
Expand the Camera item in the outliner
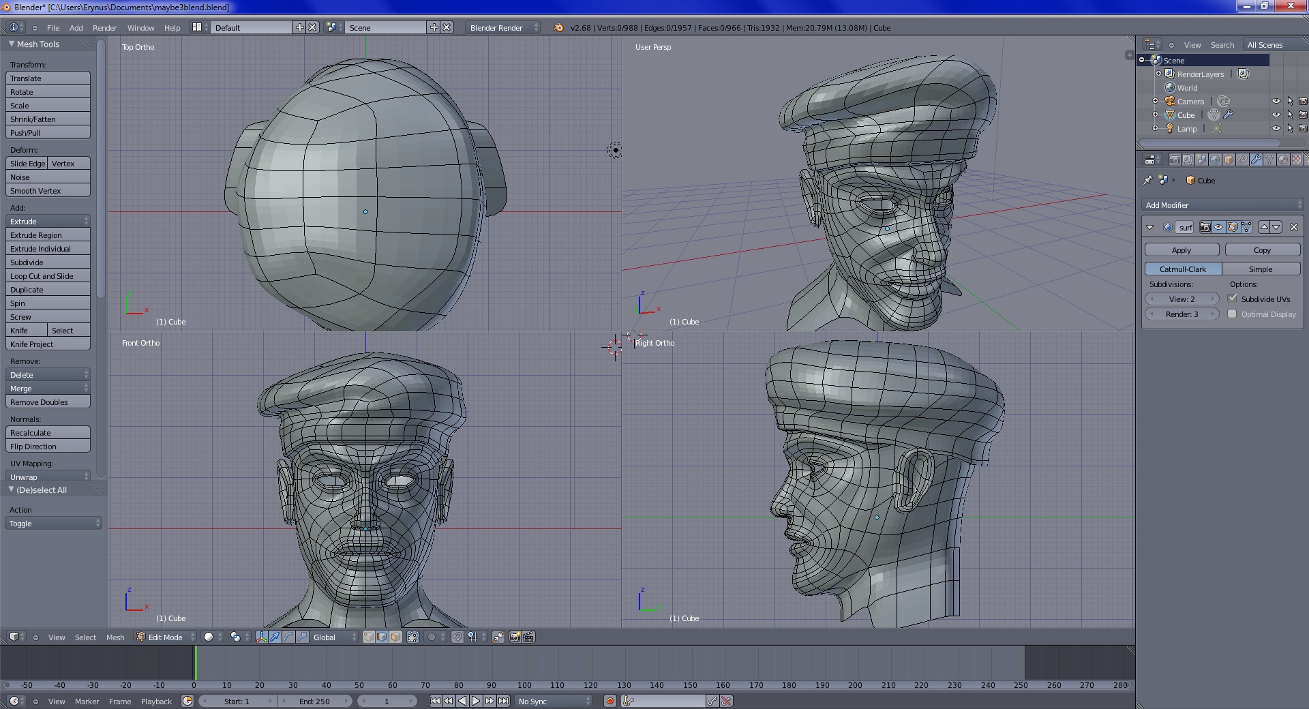pyautogui.click(x=1156, y=101)
